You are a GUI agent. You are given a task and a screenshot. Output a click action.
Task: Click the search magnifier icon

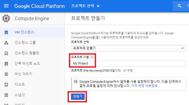(179, 6)
